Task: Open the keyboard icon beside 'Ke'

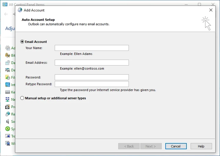Action: pyautogui.click(x=8, y=92)
